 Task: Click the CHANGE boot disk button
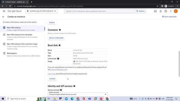pos(52,79)
